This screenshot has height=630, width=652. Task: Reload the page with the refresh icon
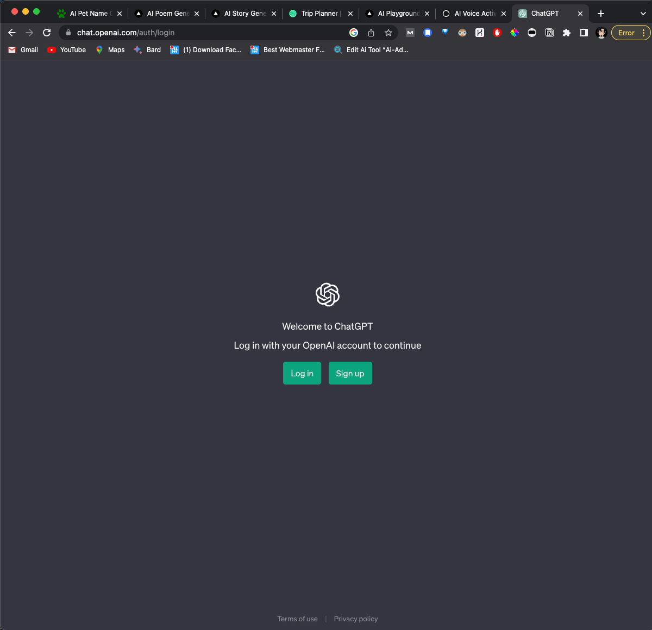47,33
